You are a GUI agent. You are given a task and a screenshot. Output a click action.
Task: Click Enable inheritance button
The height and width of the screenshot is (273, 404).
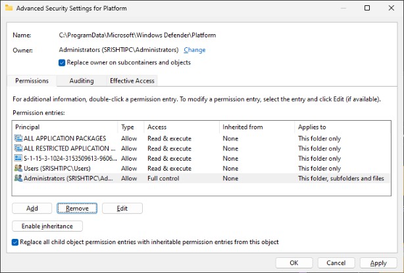pyautogui.click(x=47, y=226)
